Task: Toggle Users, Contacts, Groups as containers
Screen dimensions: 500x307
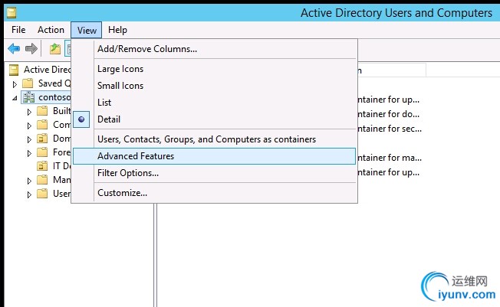Action: pos(214,139)
